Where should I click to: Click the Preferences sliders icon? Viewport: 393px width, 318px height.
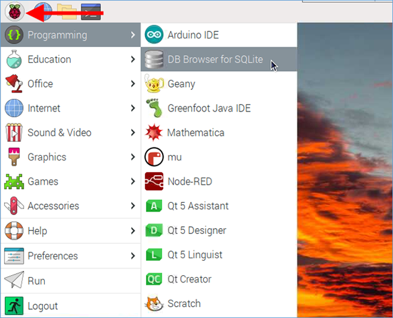[14, 256]
